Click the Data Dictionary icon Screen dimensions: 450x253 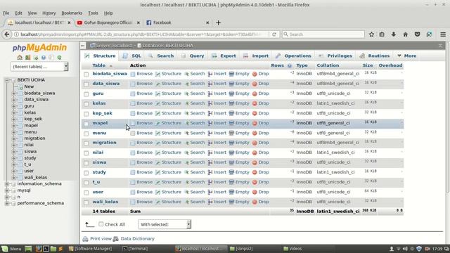click(x=115, y=239)
